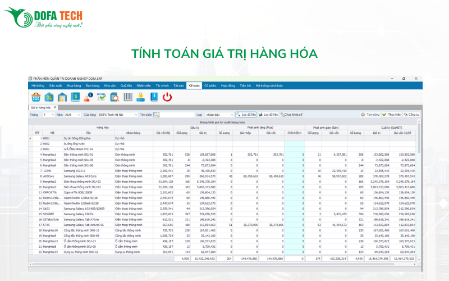Click the shopping basket toolbar icon

[x=36, y=97]
